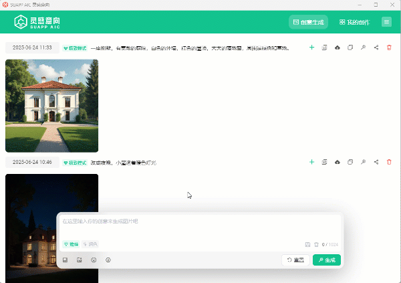Click the image icon in the prompt toolbar
Screen dimensions: 401x283
[x=79, y=260]
